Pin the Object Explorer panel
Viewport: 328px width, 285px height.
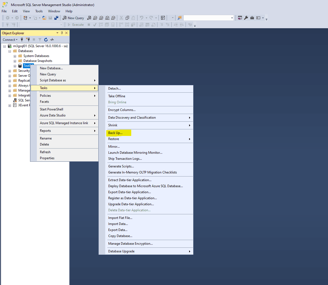62,33
